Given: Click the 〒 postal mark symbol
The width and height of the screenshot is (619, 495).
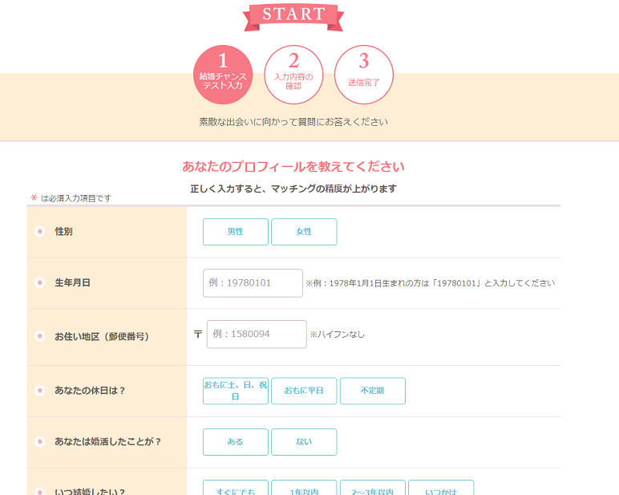Looking at the screenshot, I should click(197, 334).
